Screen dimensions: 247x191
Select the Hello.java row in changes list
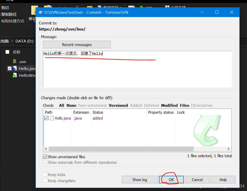click(137, 118)
